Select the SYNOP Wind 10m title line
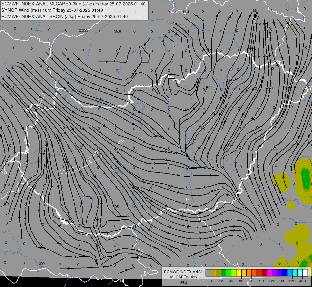 pos(52,10)
